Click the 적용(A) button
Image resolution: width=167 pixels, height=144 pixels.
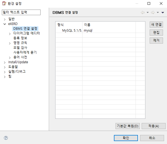154,126
